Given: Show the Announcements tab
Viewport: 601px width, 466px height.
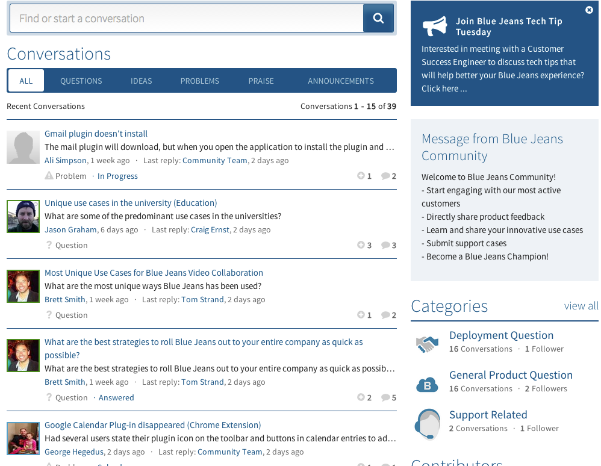Looking at the screenshot, I should click(341, 81).
